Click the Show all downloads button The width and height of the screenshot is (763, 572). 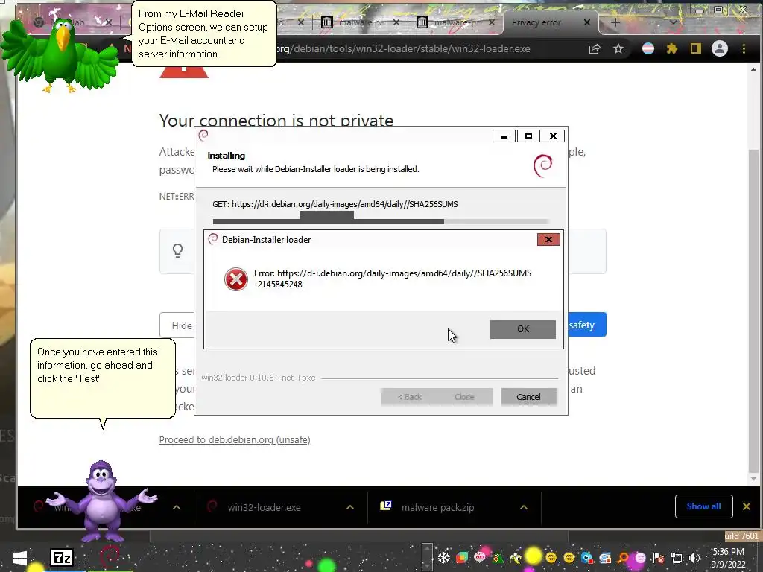(x=703, y=506)
